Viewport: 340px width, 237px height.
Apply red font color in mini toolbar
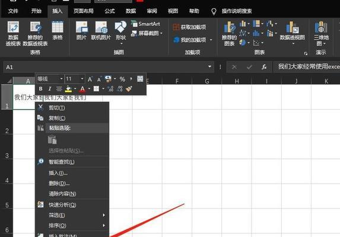[x=82, y=89]
